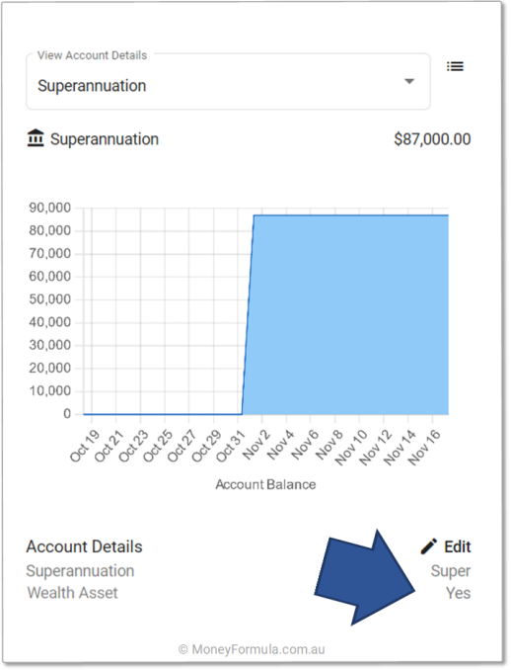Click the Account Balance chart label

coord(265,484)
